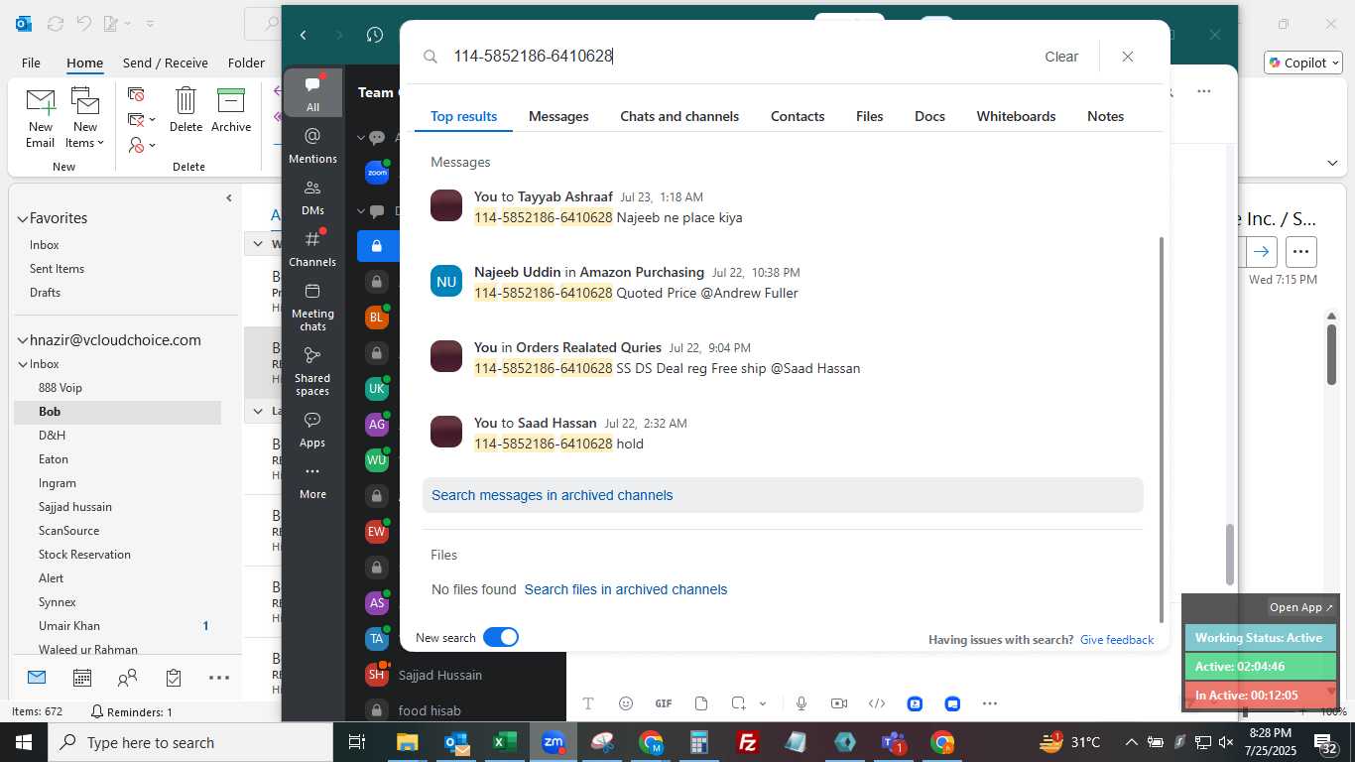Image resolution: width=1355 pixels, height=762 pixels.
Task: Collapse hnazir@vcloudchoice.com account tree
Action: [22, 340]
